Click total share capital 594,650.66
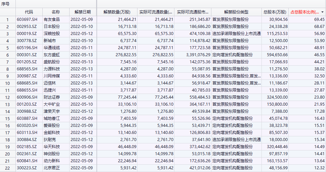The width and height of the screenshot is (326, 172). (x=277, y=55)
